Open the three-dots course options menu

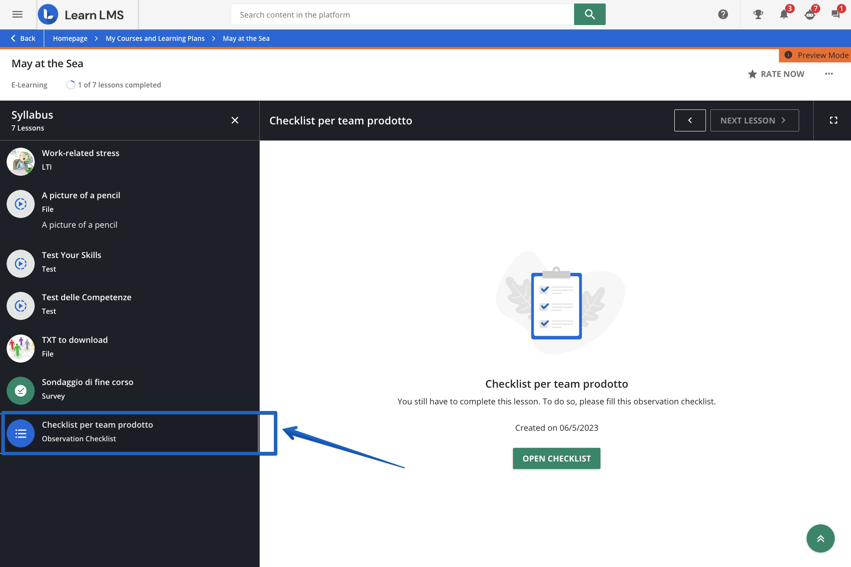coord(829,74)
